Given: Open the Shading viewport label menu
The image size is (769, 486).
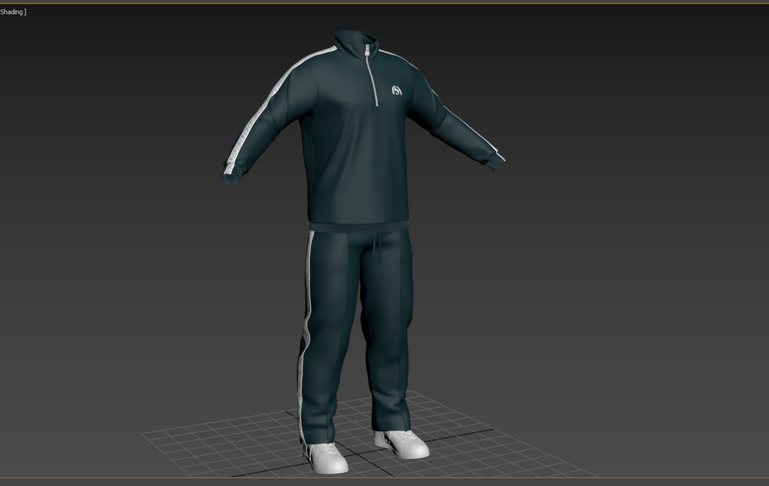Looking at the screenshot, I should (x=13, y=12).
